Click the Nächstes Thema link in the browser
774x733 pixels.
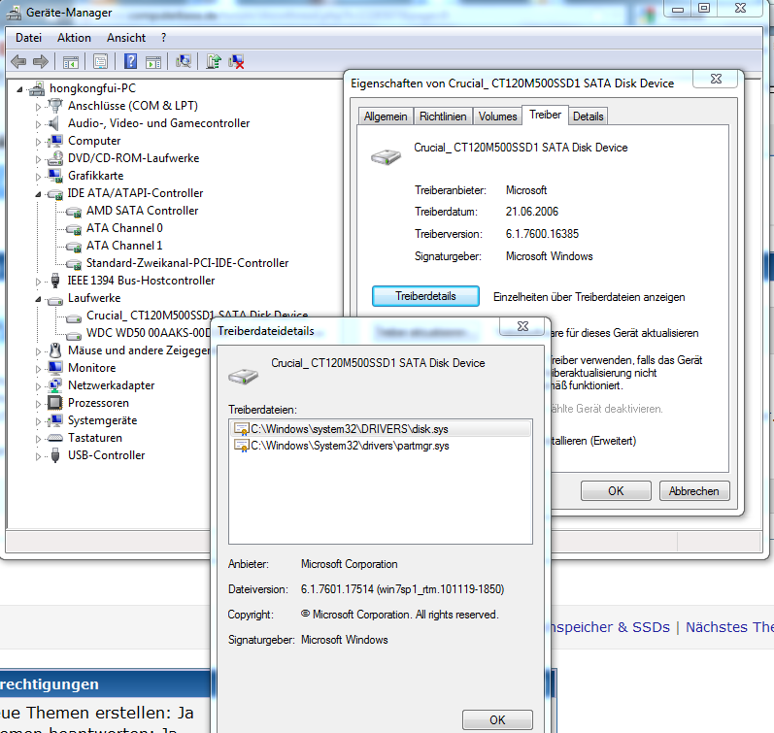pyautogui.click(x=729, y=627)
